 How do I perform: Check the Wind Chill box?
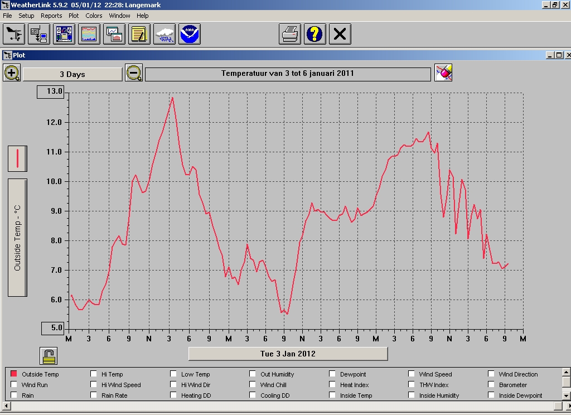(x=253, y=384)
